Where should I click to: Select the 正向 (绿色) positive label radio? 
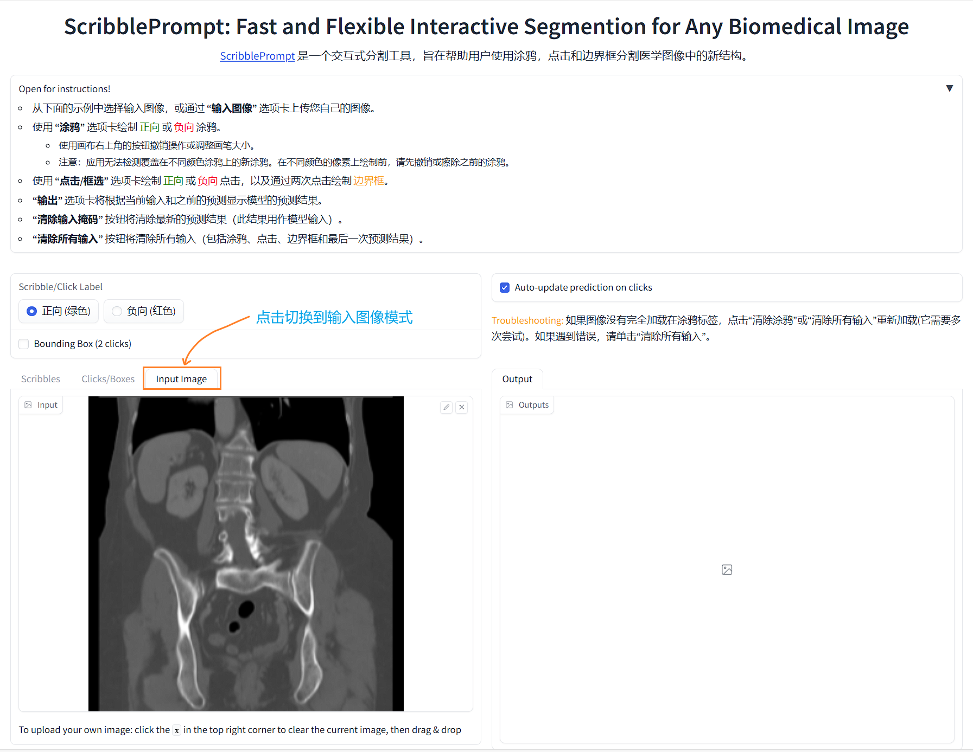coord(32,311)
